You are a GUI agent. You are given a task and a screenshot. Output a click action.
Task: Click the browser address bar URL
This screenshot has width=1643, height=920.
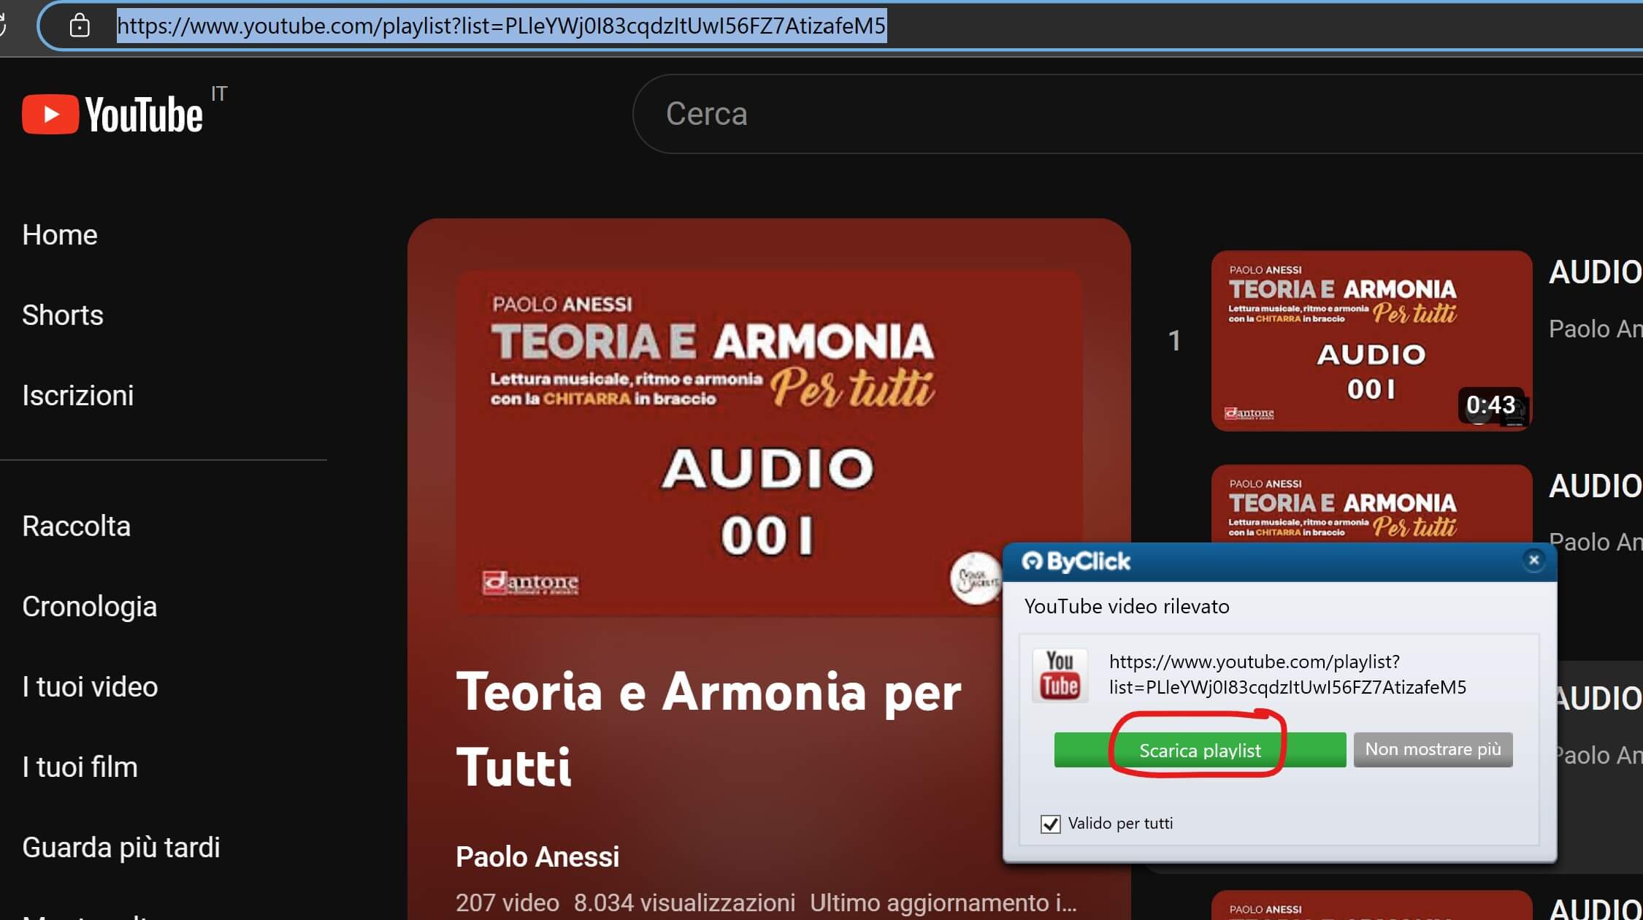501,26
